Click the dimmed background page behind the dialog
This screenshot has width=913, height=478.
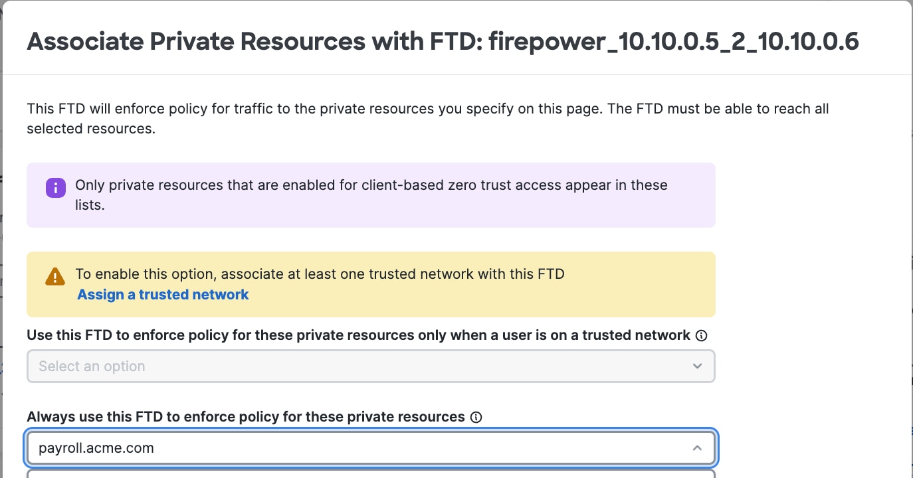point(1,266)
